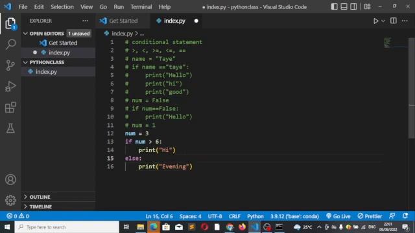The width and height of the screenshot is (415, 233).
Task: Open Microsoft Edge from the taskbar
Action: click(x=154, y=227)
